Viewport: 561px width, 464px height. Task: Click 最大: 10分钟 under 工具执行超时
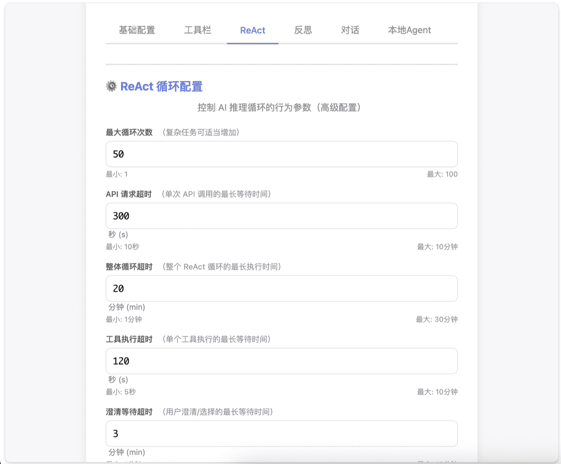click(437, 392)
